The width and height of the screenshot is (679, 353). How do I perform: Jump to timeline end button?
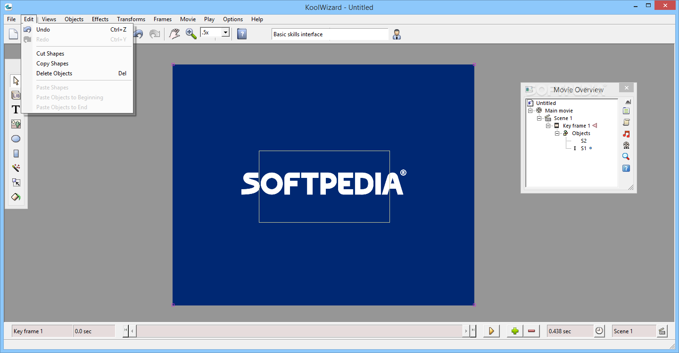tap(473, 331)
